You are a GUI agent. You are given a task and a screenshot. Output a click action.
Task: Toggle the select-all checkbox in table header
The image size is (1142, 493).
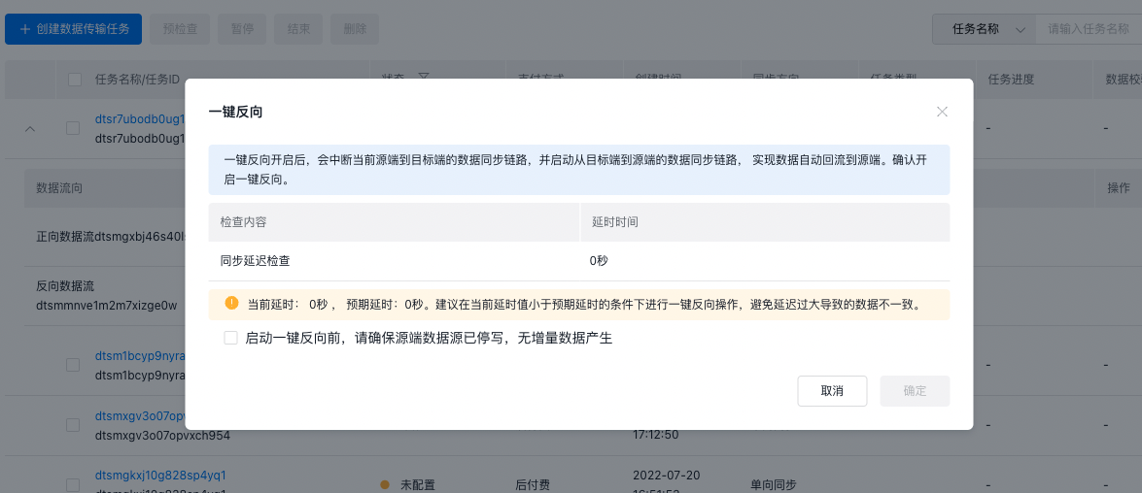click(x=75, y=80)
